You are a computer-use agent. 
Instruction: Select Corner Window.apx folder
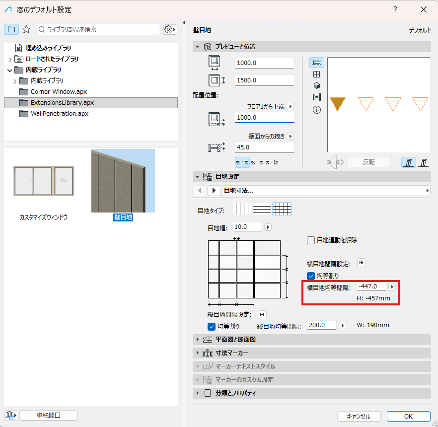click(59, 91)
